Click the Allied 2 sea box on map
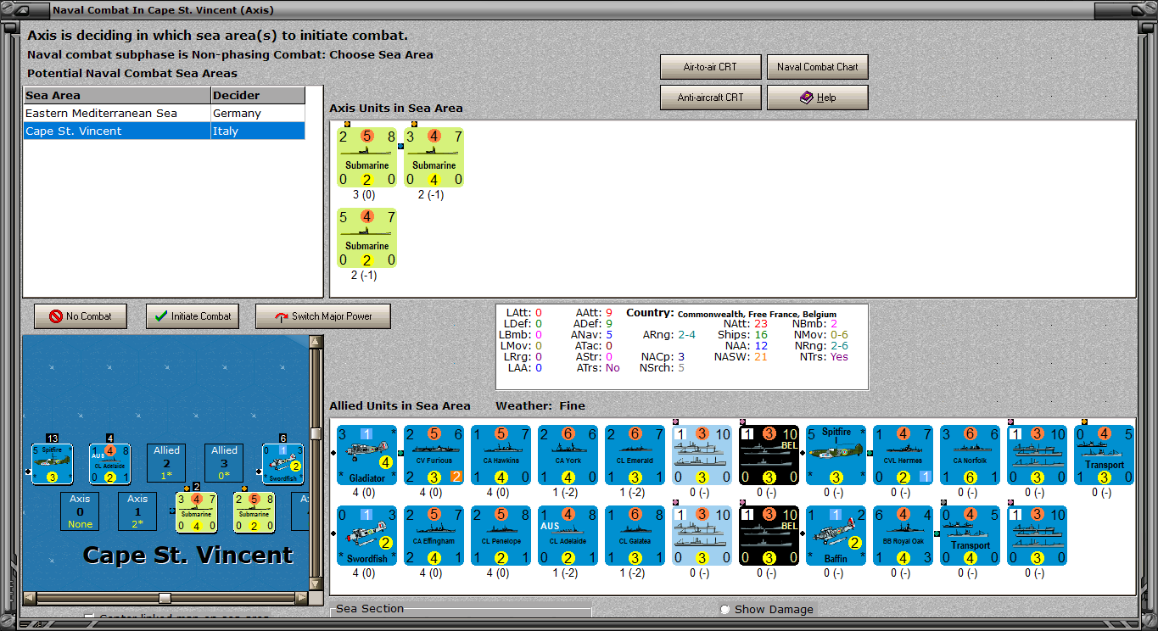The width and height of the screenshot is (1158, 631). click(x=166, y=463)
